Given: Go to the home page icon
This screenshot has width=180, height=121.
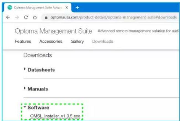Looking at the screenshot, I should click(35, 17).
